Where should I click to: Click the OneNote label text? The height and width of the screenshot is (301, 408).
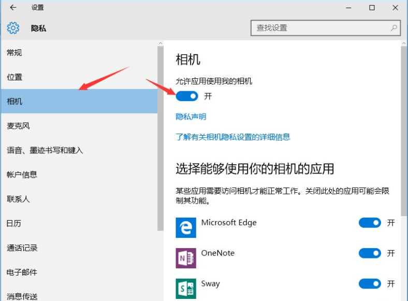[218, 253]
